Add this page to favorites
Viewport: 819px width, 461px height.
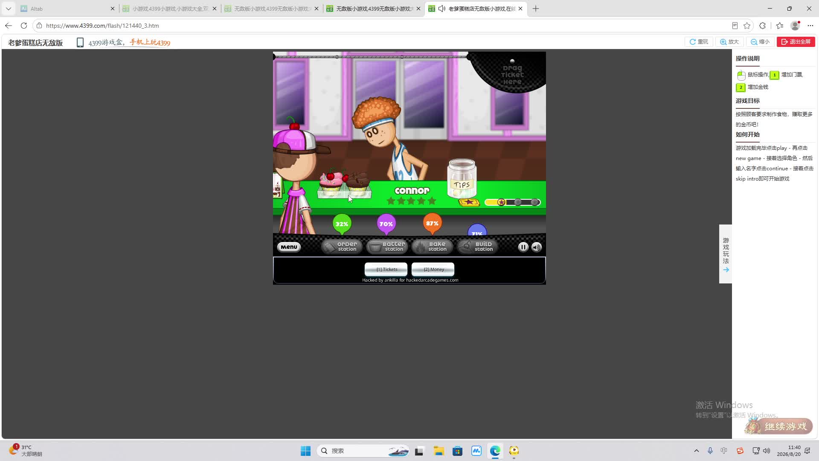[747, 26]
